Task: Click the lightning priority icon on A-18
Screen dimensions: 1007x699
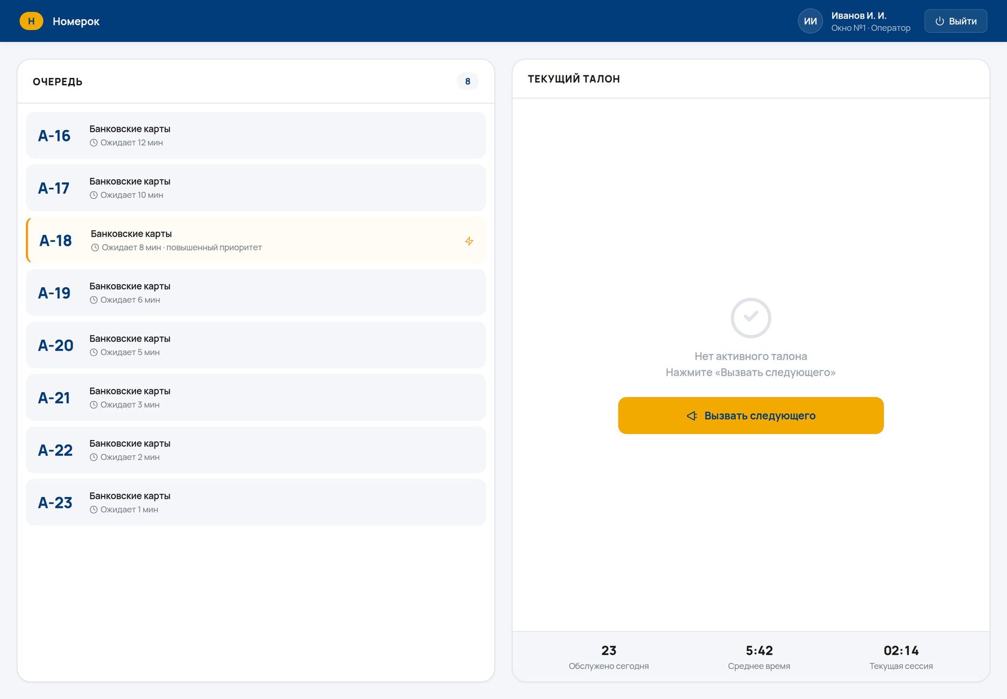Action: (x=469, y=241)
